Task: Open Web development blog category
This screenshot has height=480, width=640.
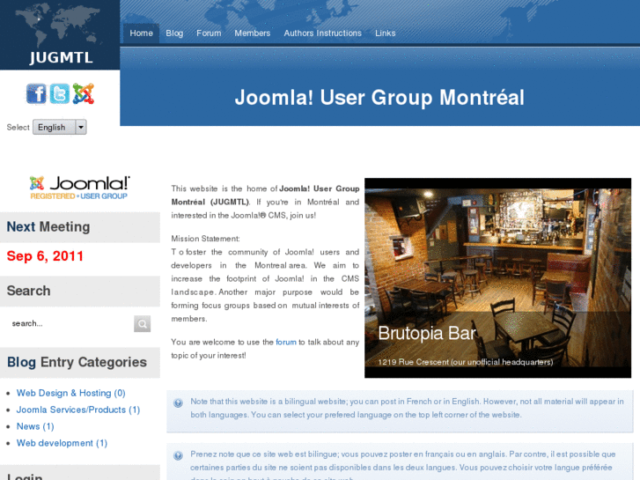Action: [x=62, y=443]
